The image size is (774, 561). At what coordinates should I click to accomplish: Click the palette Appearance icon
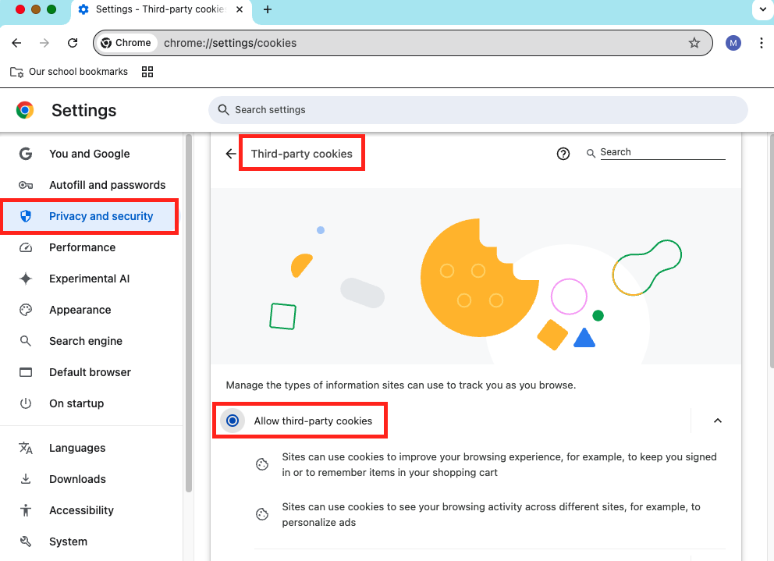point(26,310)
